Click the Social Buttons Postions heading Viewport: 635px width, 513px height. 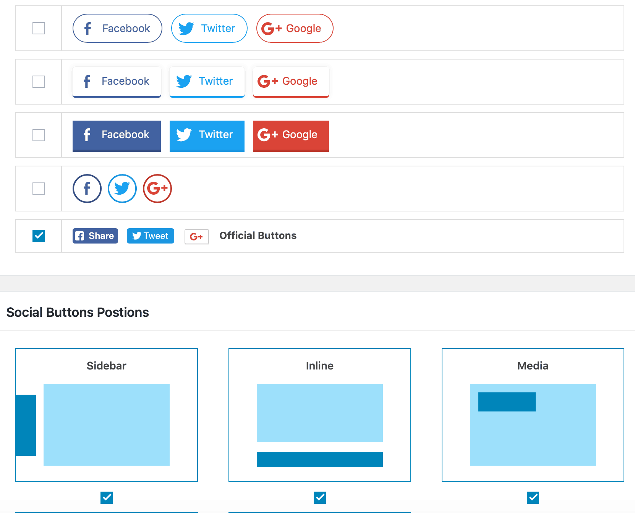coord(78,312)
